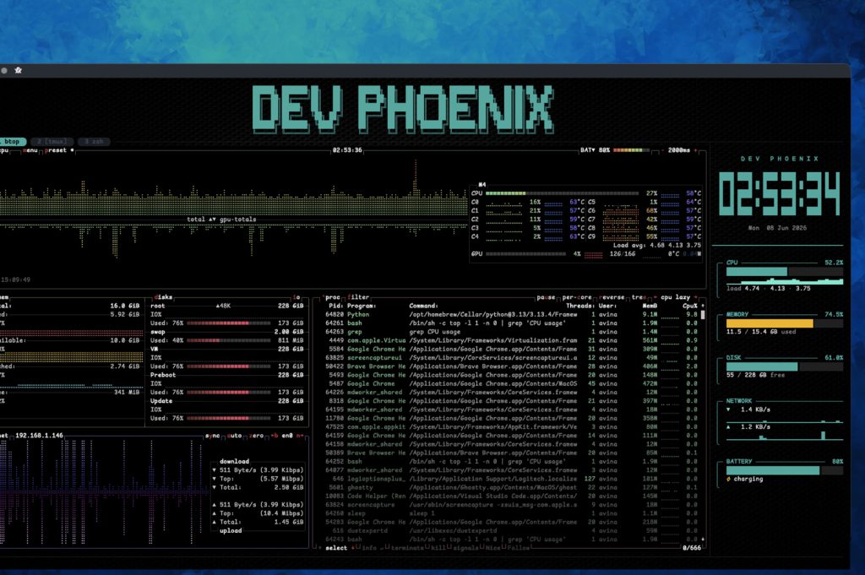Screen dimensions: 865x575
Task: Select the logioptionsplus_ process, pid 646
Action: tap(511, 479)
